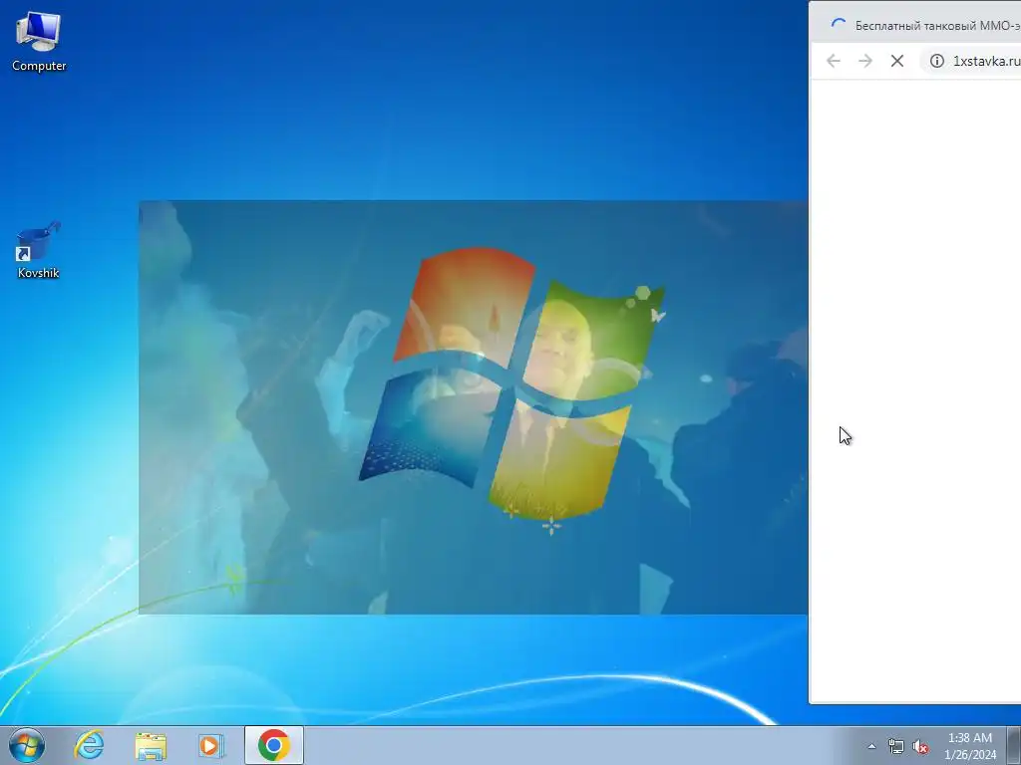
Task: Go forward in the Chrome window
Action: point(865,61)
